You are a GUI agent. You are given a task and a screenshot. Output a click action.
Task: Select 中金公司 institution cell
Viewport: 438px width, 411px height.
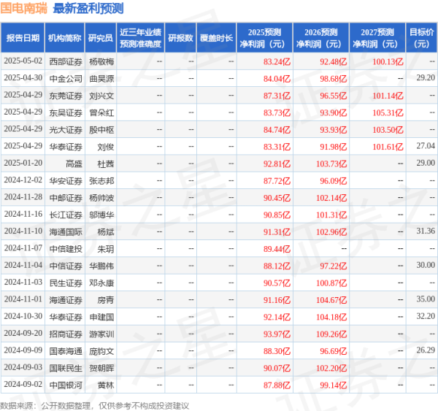point(66,79)
